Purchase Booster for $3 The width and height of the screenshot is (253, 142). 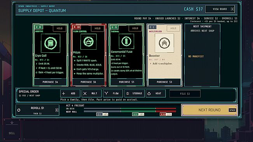(164, 82)
